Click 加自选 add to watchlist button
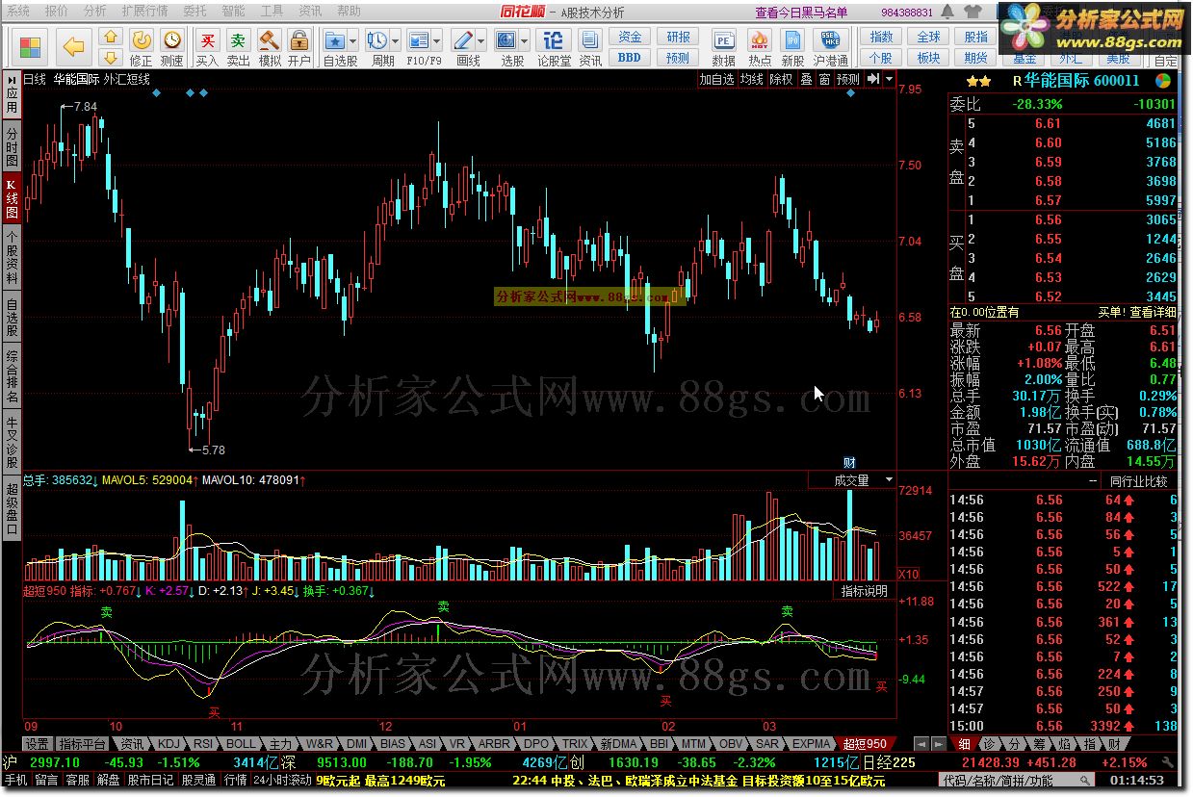 click(716, 80)
